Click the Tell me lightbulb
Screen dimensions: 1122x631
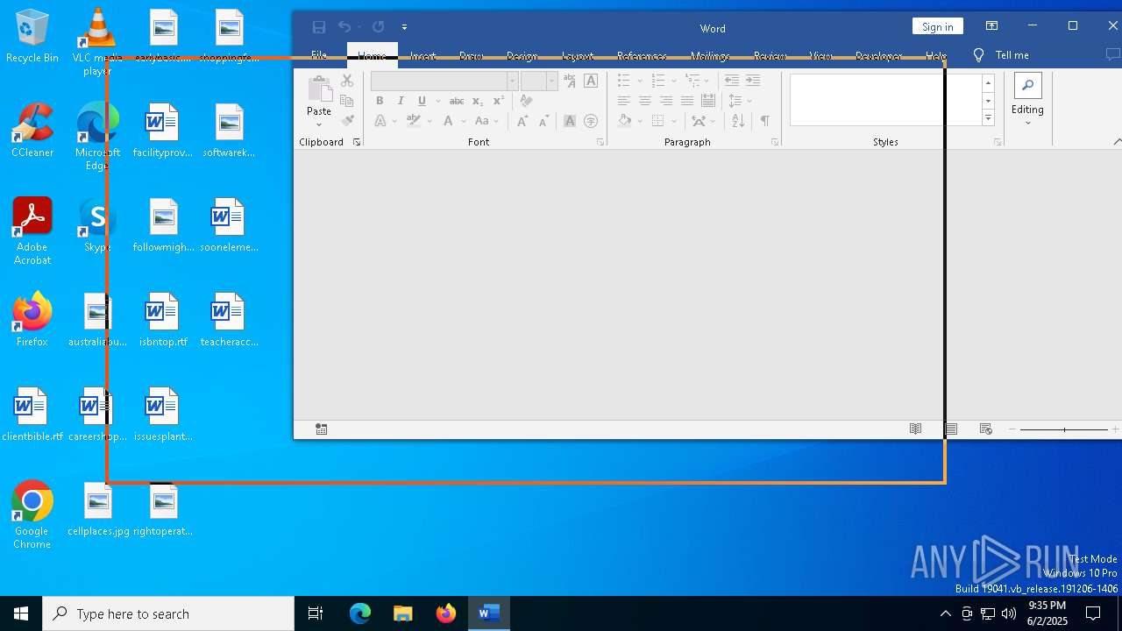click(979, 55)
